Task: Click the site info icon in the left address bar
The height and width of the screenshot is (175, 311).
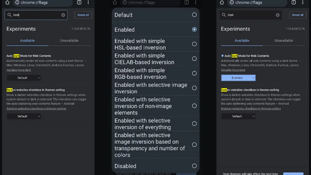Action: [17, 2]
